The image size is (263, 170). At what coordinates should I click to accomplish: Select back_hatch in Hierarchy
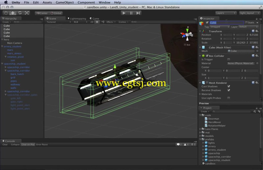tap(17, 74)
